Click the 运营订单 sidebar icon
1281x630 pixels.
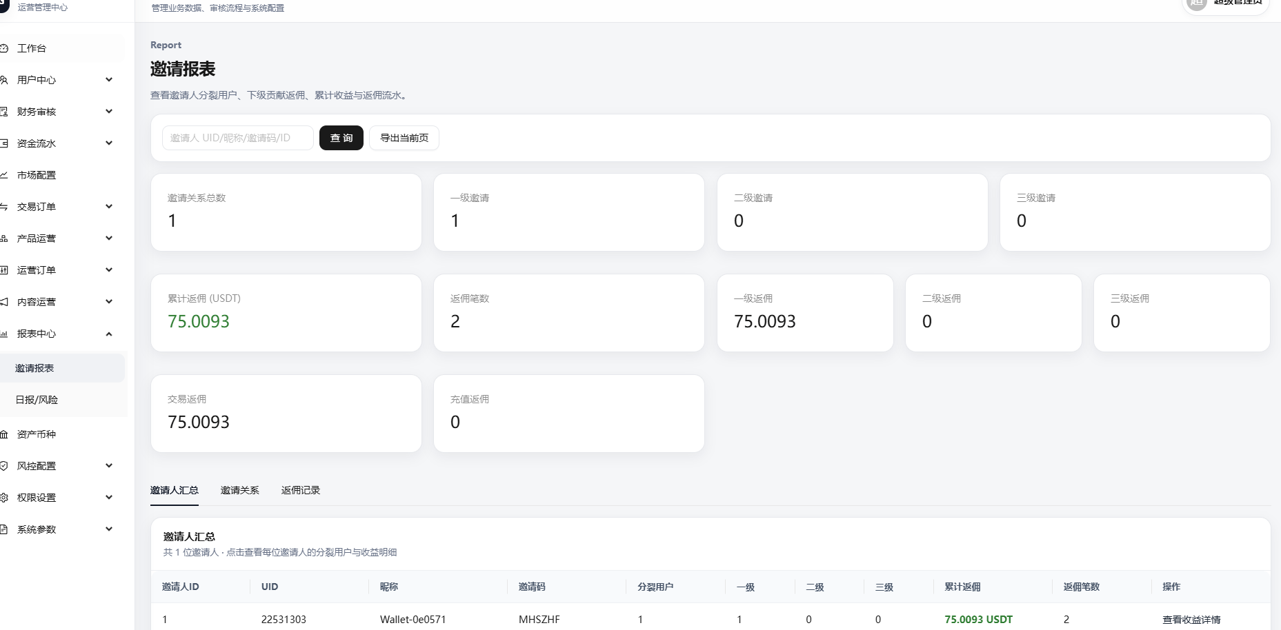(3, 270)
